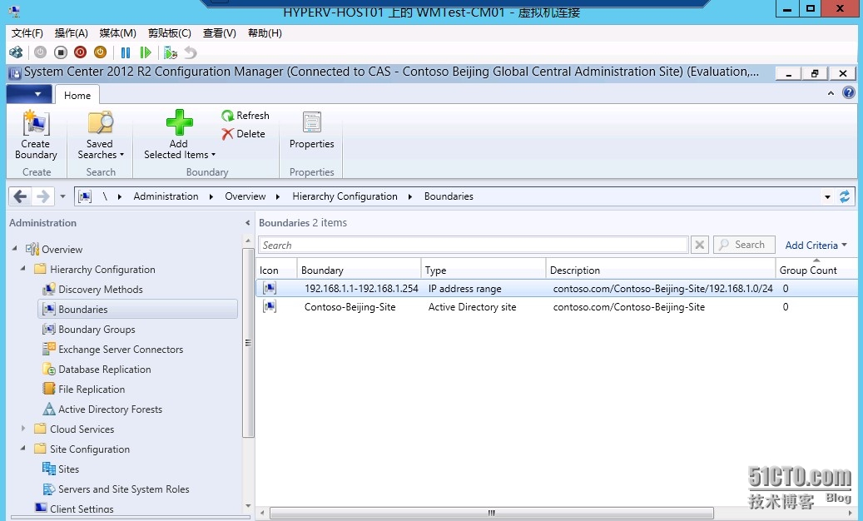Sort by the Type column header
Viewport: 863px width, 521px height.
pos(484,270)
